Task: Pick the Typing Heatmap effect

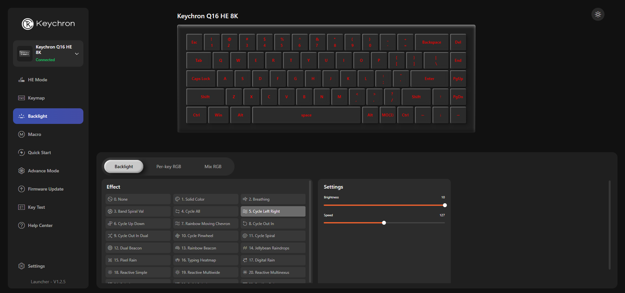Action: pyautogui.click(x=206, y=260)
